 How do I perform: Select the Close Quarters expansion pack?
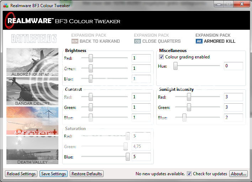(157, 38)
